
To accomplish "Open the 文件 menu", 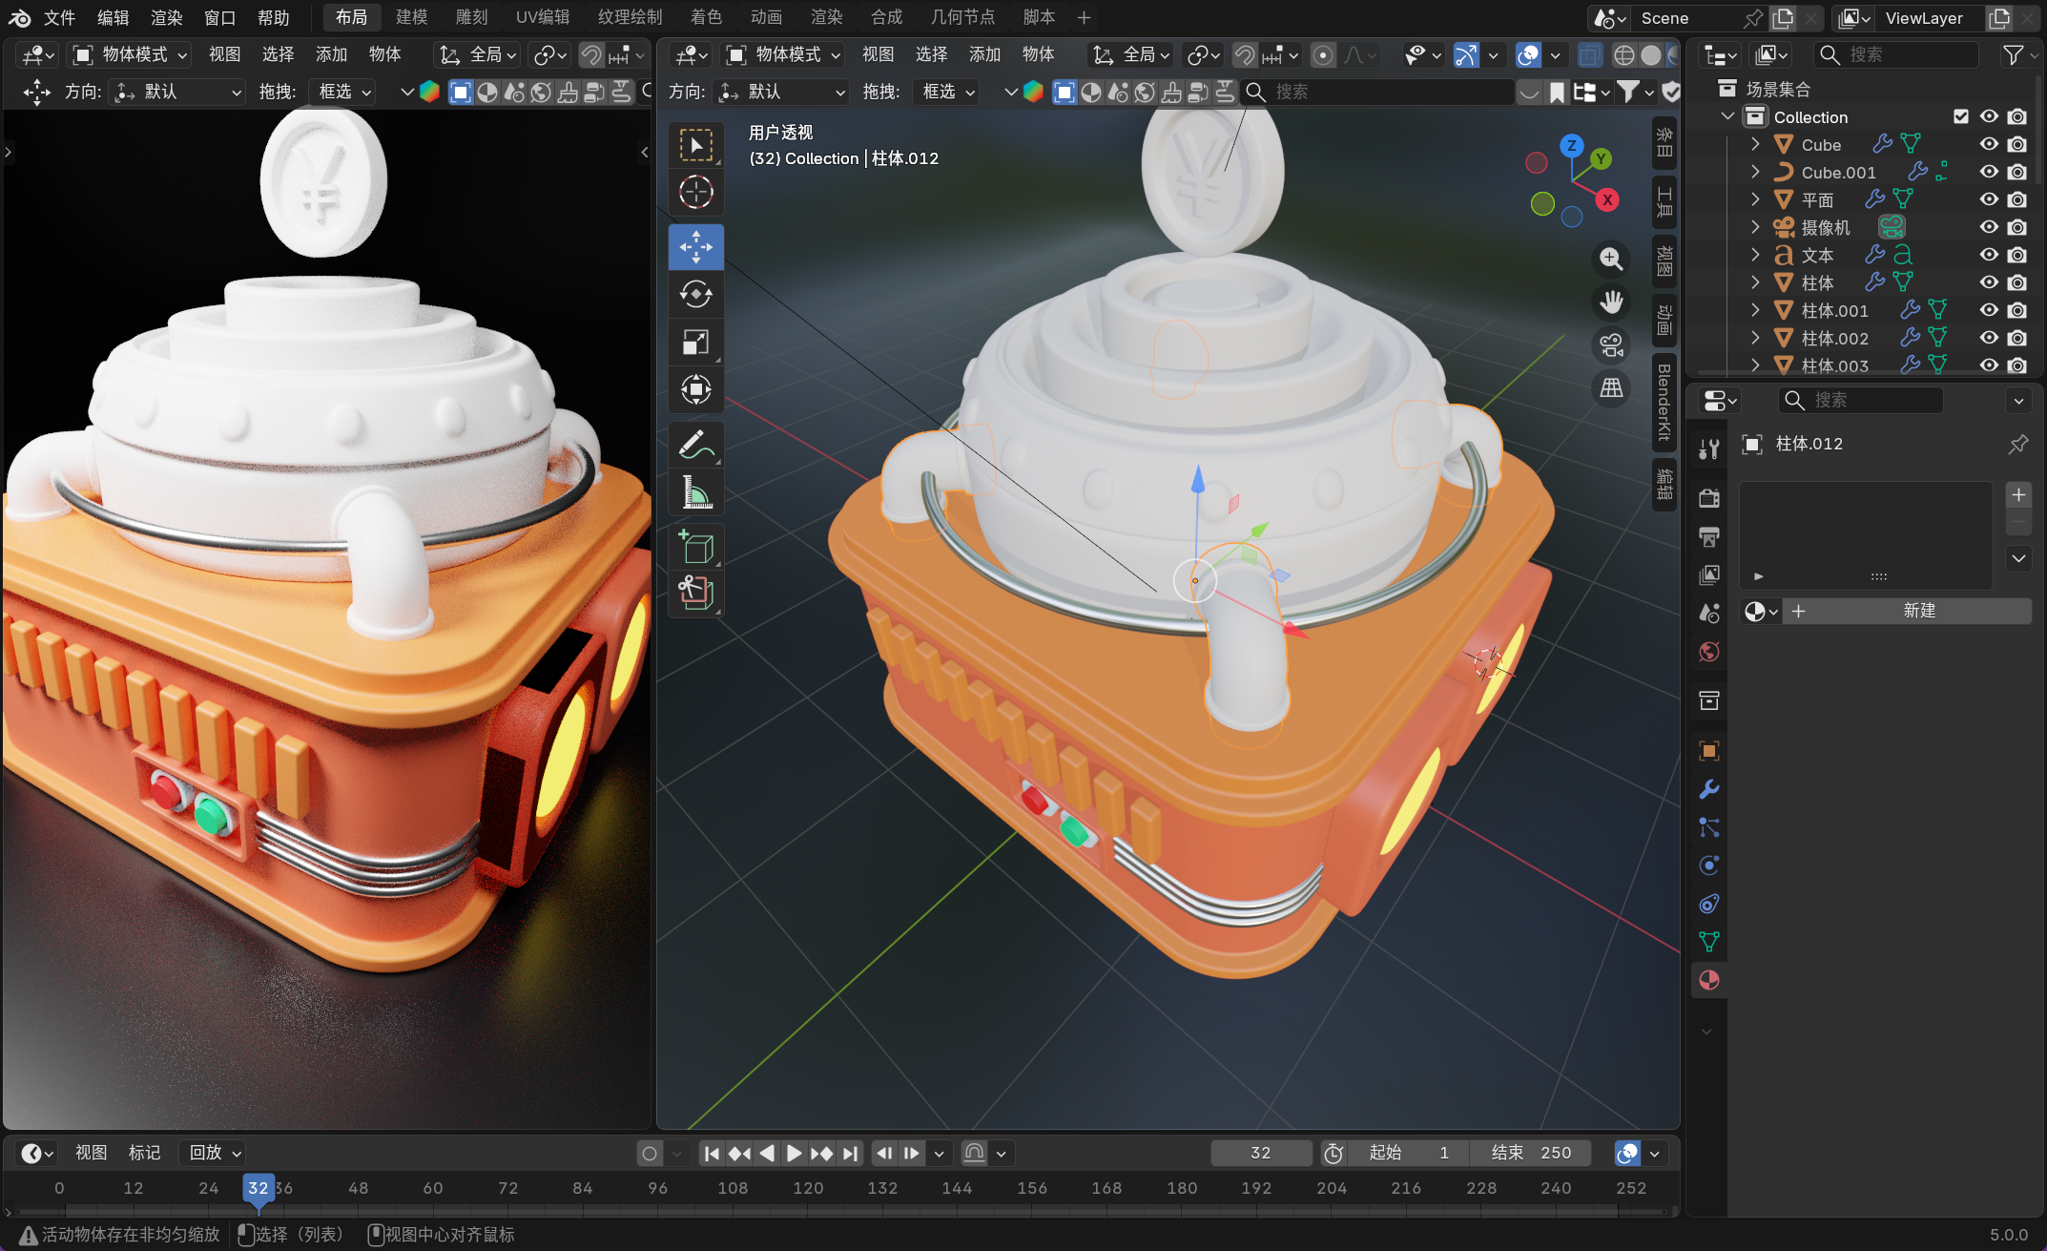I will (x=59, y=17).
